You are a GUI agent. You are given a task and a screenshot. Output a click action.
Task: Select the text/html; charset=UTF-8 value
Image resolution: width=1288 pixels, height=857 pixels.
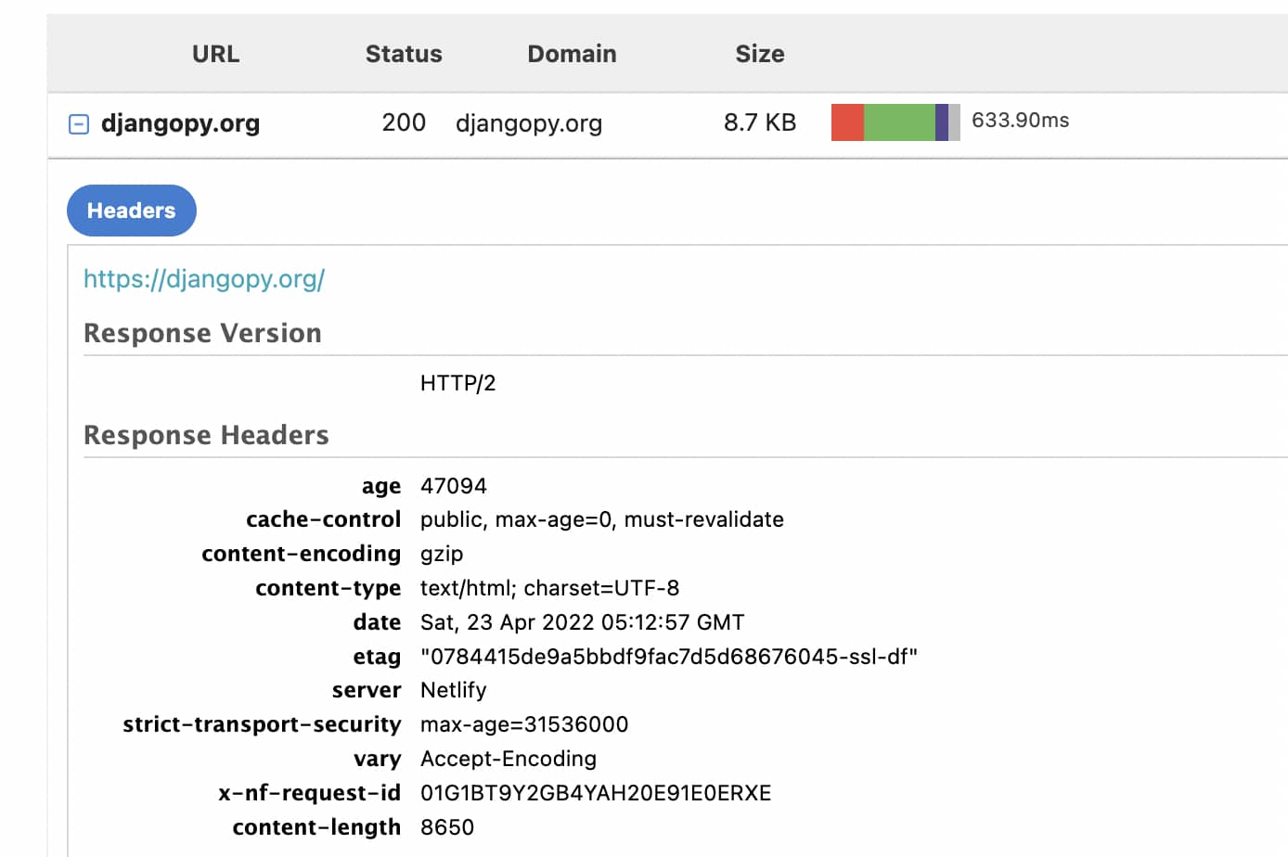point(550,588)
